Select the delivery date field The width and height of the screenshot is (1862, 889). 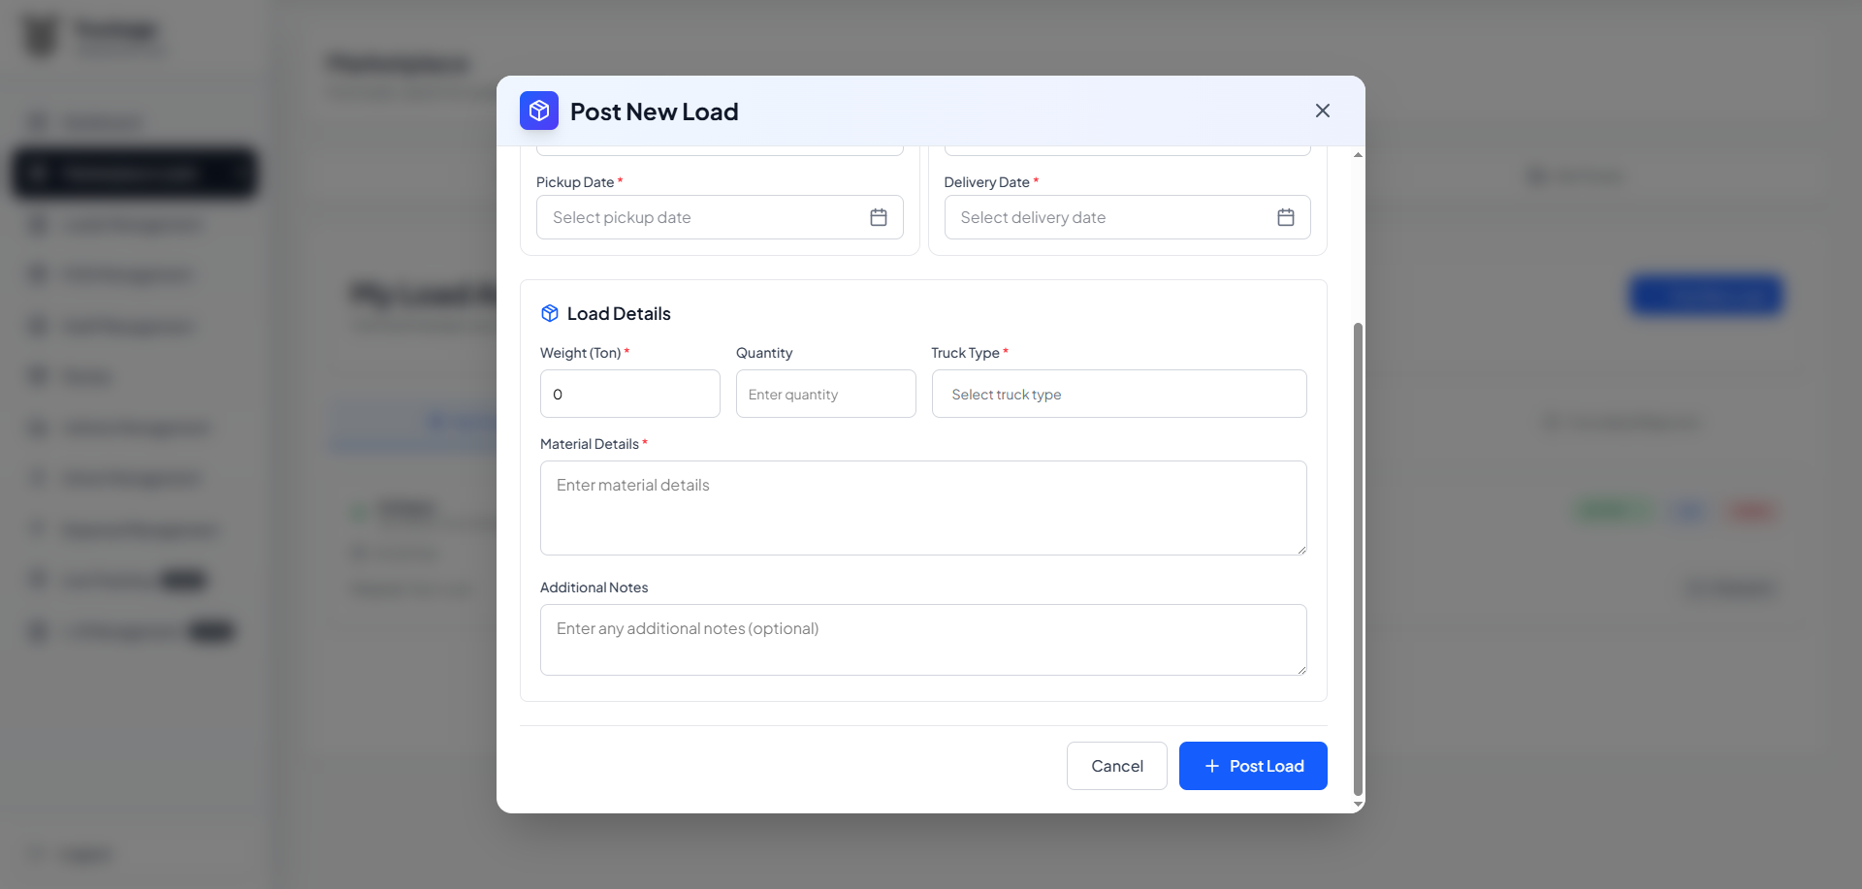[x=1127, y=217]
